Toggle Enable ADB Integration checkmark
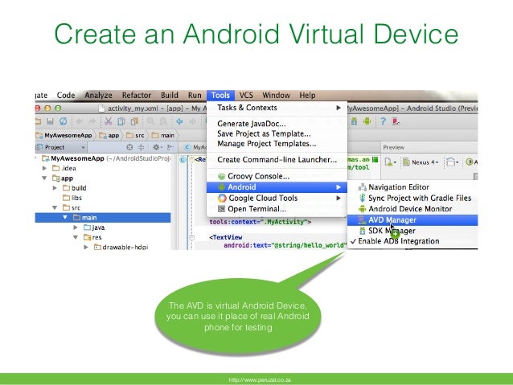The image size is (513, 385). point(395,241)
